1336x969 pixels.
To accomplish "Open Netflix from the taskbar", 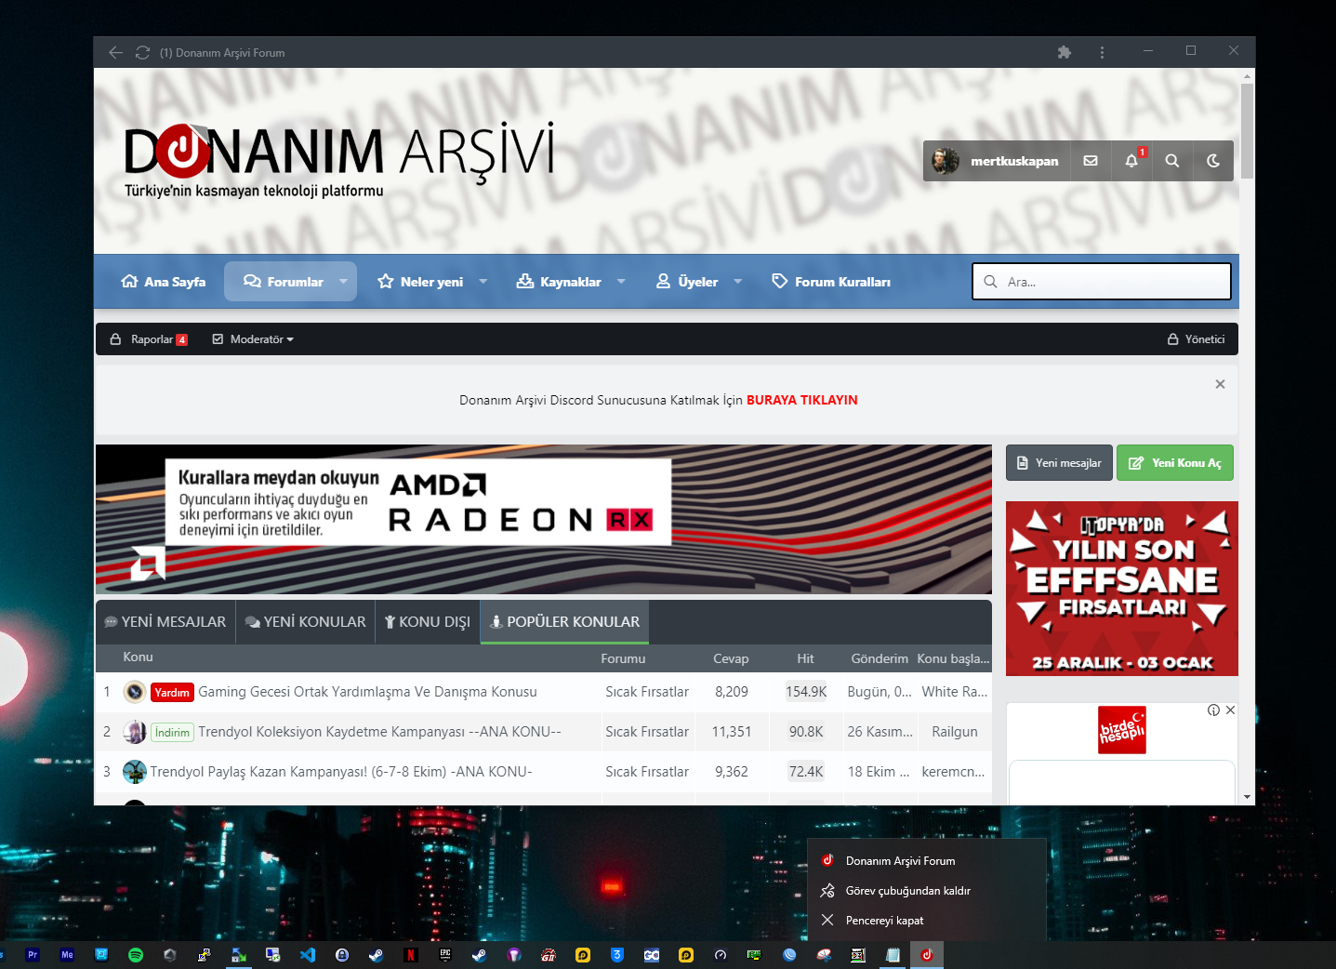I will tap(411, 955).
